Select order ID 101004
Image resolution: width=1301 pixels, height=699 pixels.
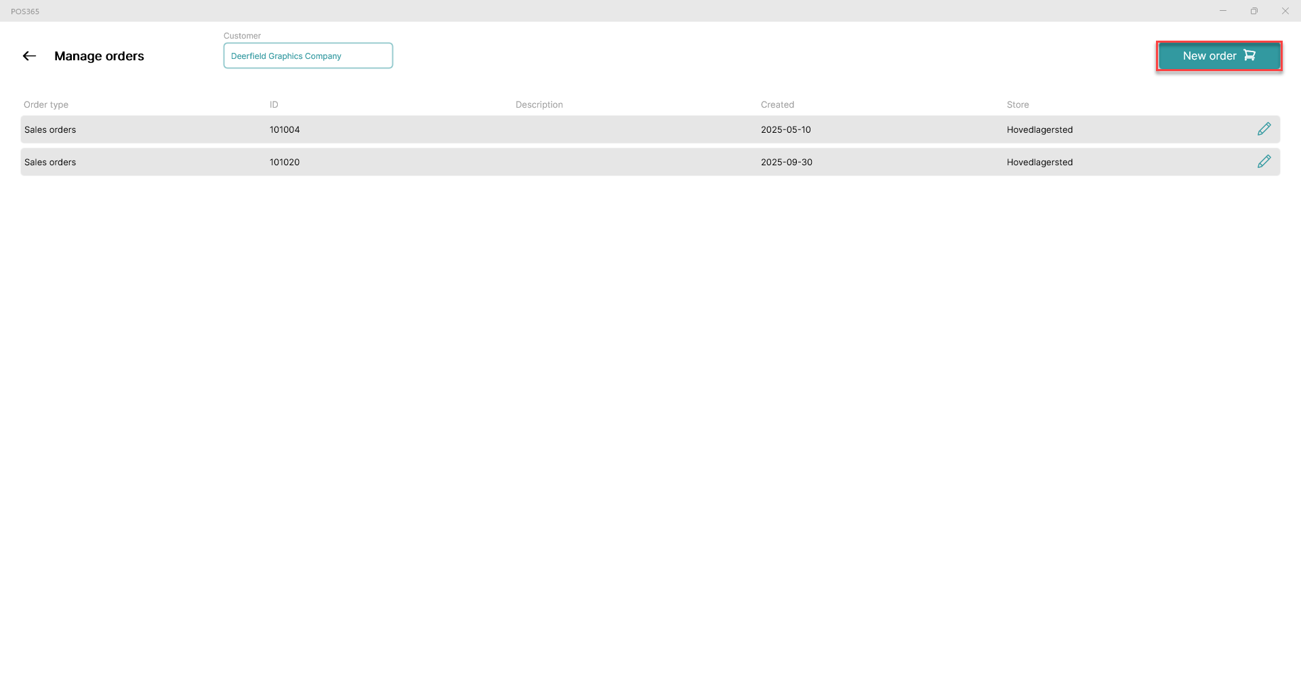285,130
